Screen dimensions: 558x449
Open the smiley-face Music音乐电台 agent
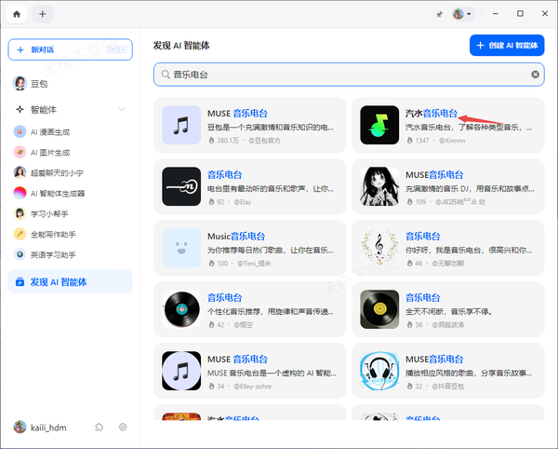pyautogui.click(x=181, y=248)
